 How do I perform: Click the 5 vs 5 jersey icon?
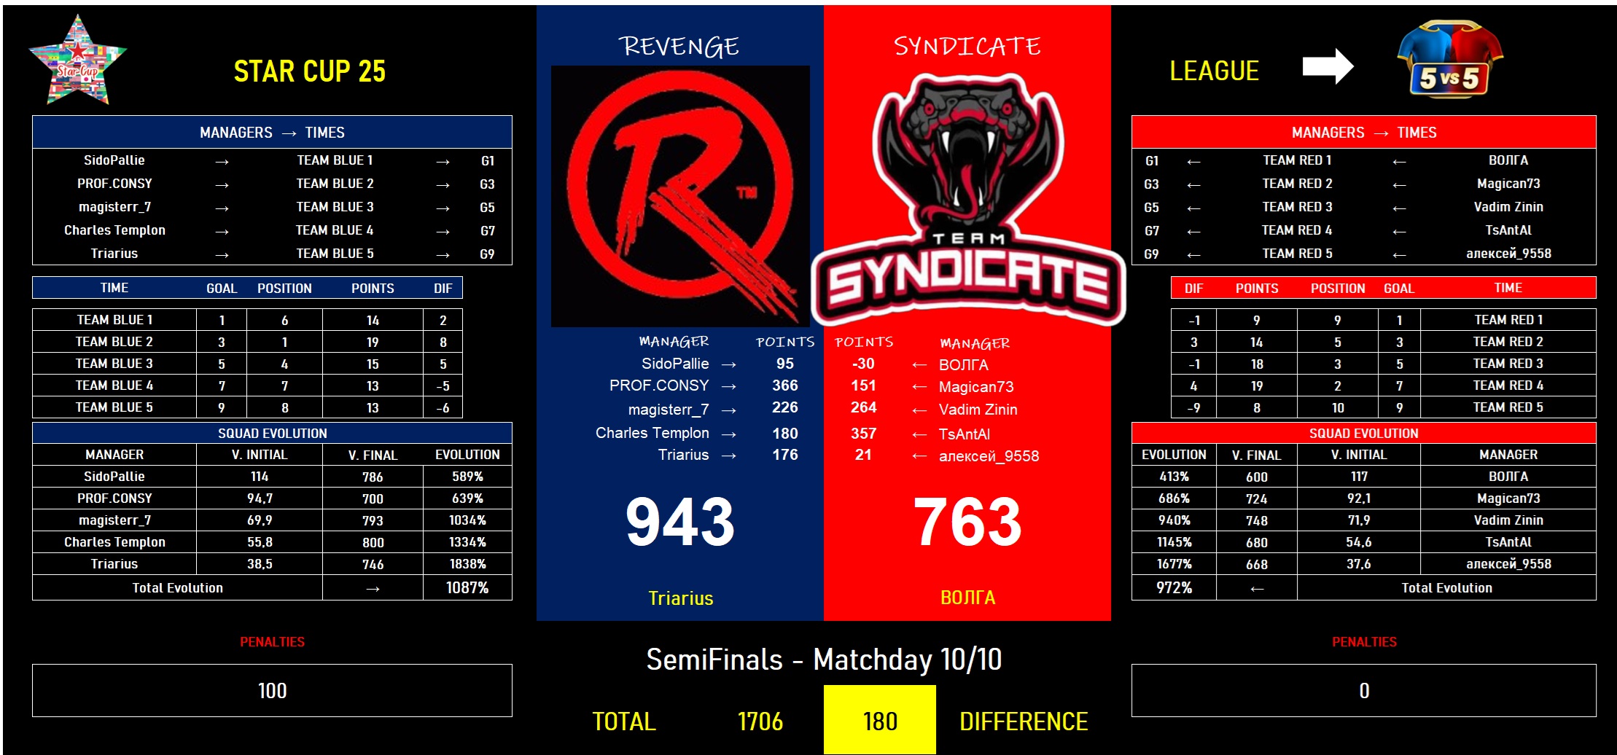[x=1449, y=60]
